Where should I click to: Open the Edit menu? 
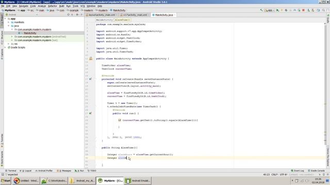8,6
